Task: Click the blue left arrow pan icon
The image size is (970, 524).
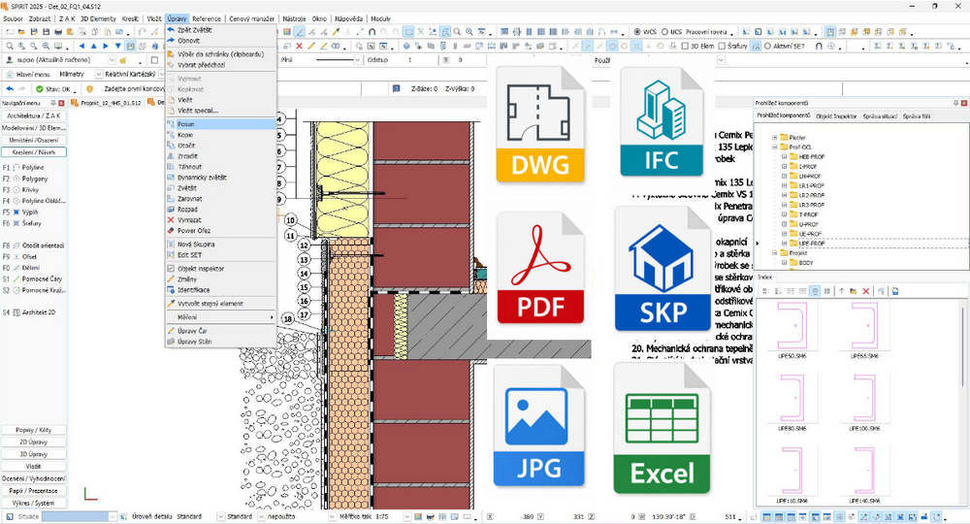Action: (x=81, y=46)
